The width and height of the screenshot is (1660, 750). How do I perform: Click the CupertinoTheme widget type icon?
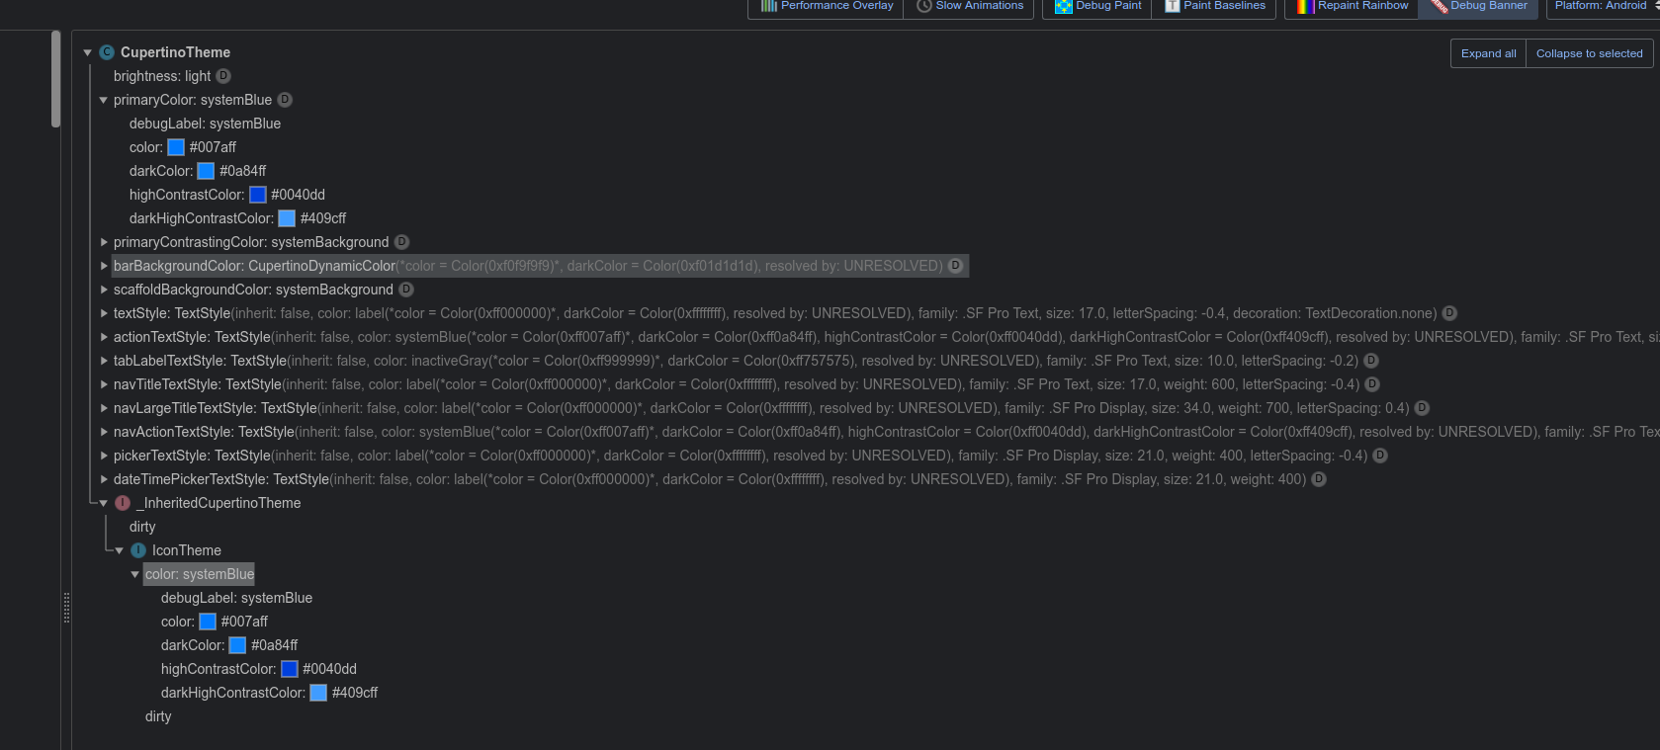(x=107, y=52)
